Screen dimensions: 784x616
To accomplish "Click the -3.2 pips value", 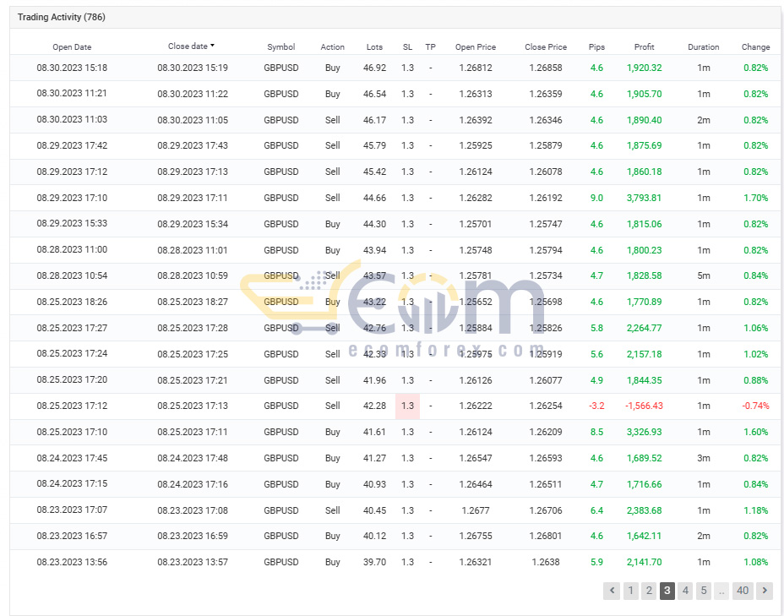I will (596, 406).
